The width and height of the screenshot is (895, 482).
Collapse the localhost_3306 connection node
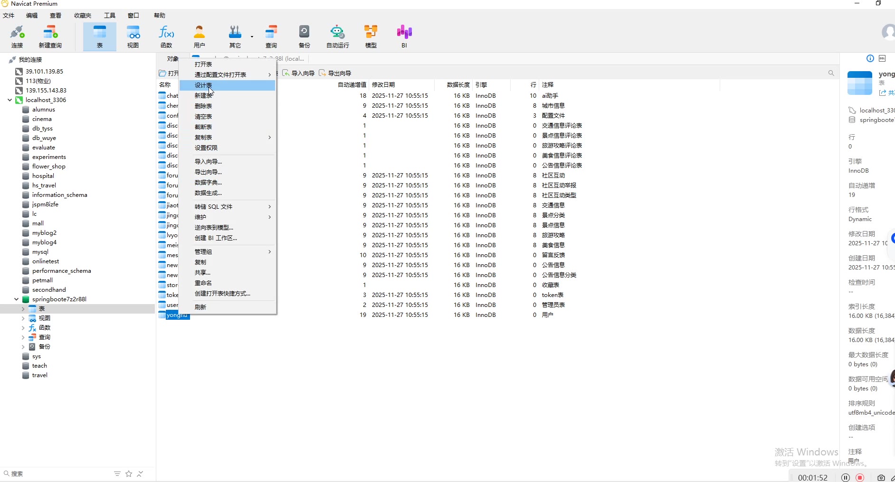click(x=10, y=100)
